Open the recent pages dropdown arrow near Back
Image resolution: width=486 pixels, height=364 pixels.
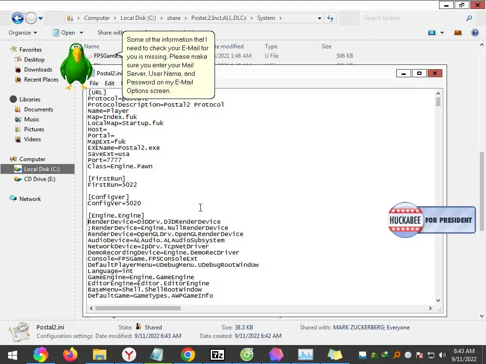tap(40, 18)
